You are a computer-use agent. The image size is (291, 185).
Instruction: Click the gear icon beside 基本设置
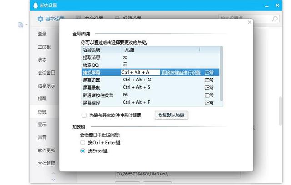(x=40, y=19)
